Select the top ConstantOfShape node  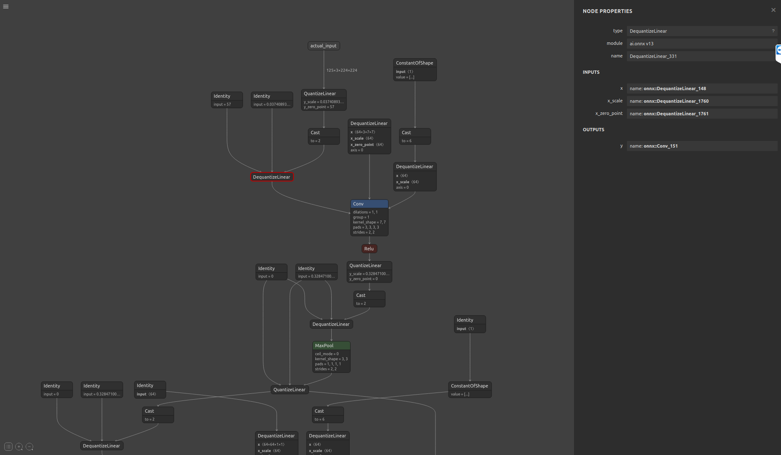[x=414, y=63]
